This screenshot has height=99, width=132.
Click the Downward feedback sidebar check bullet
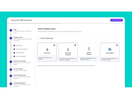(14, 49)
